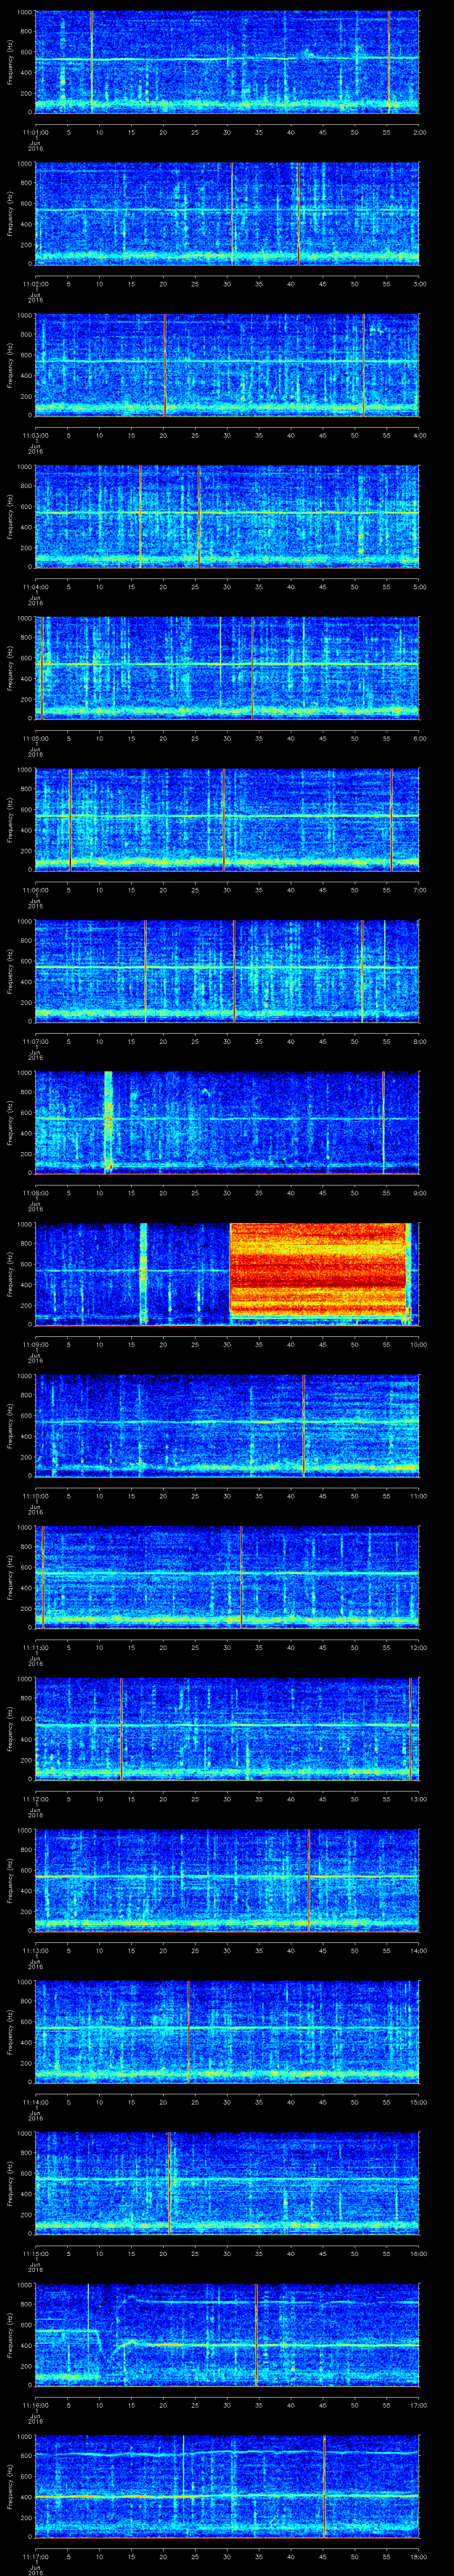This screenshot has width=454, height=2576.
Task: Open the spectrogram panel starting at 11:02:00
Action: point(227,214)
